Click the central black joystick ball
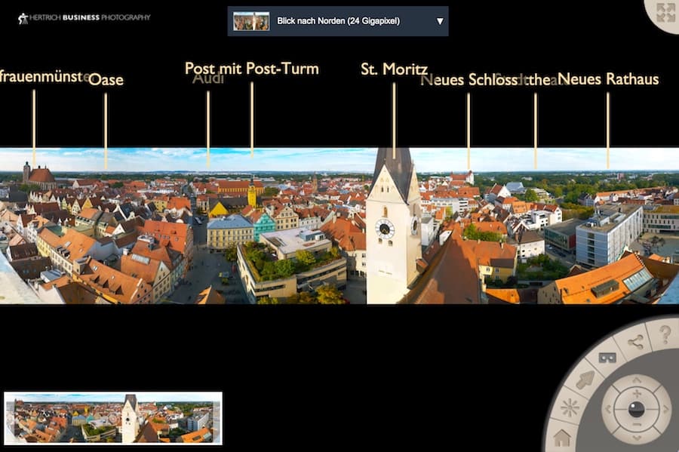679x452 pixels. [x=637, y=409]
